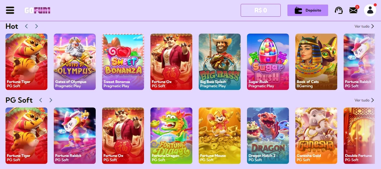Open the messages envelope icon
This screenshot has height=169, width=381.
(x=353, y=10)
